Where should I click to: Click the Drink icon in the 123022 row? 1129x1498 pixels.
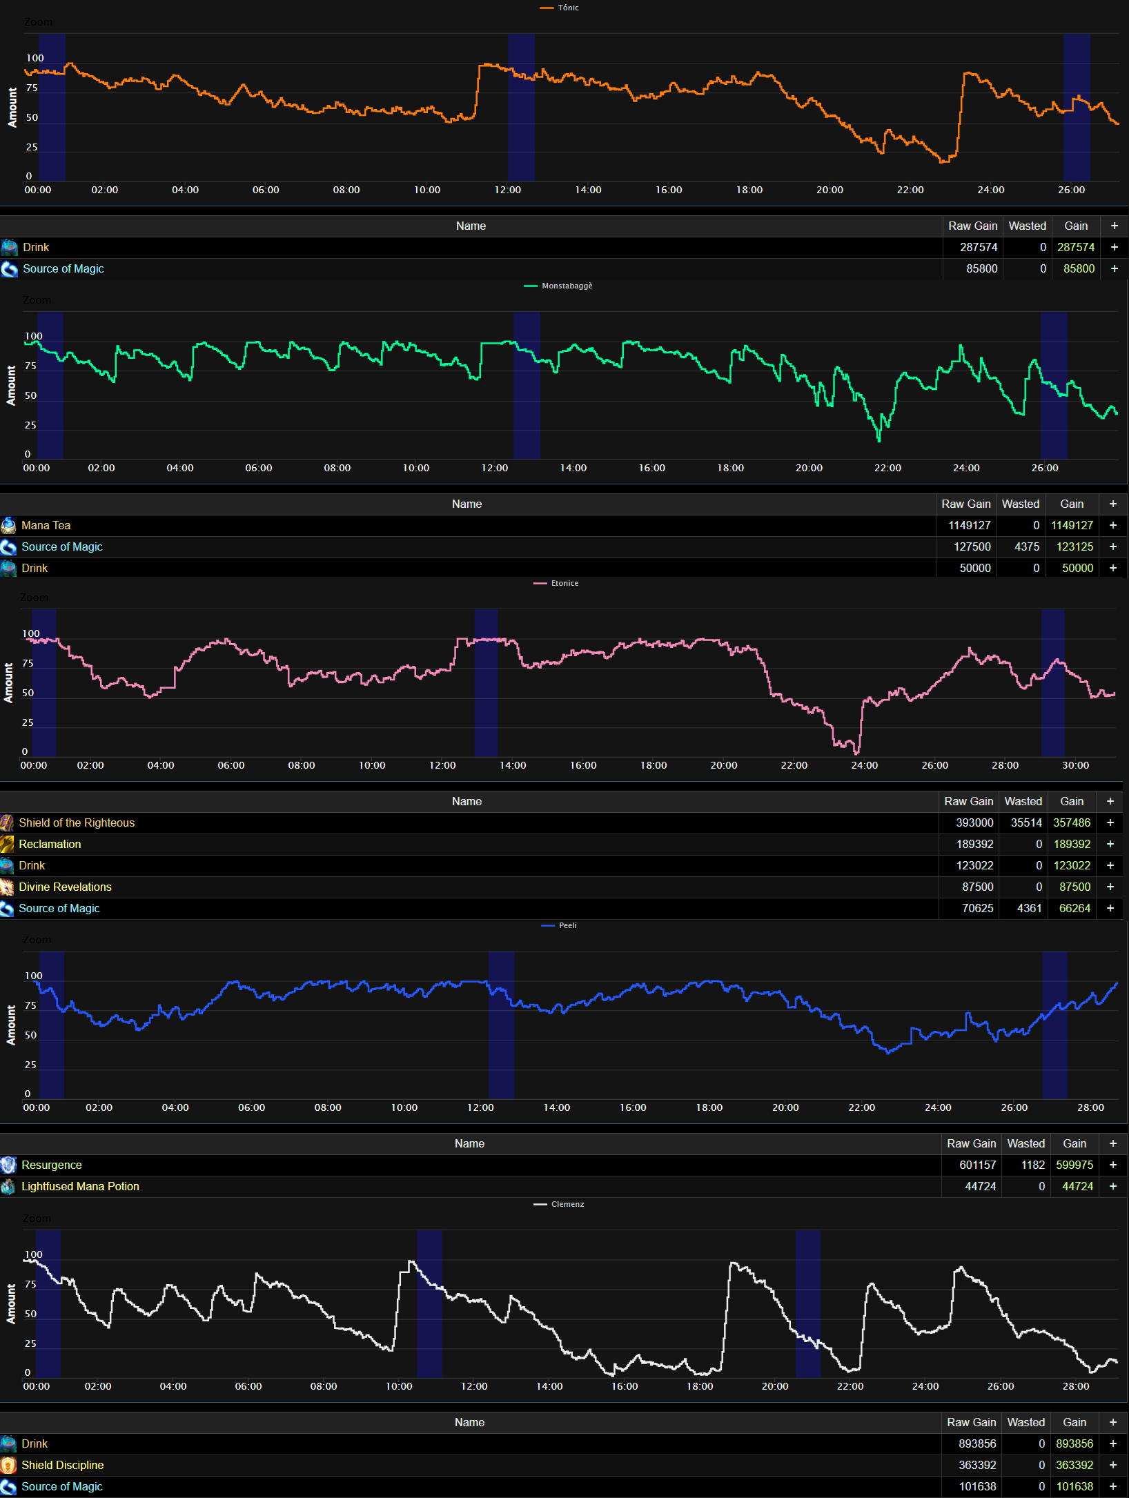tap(7, 866)
